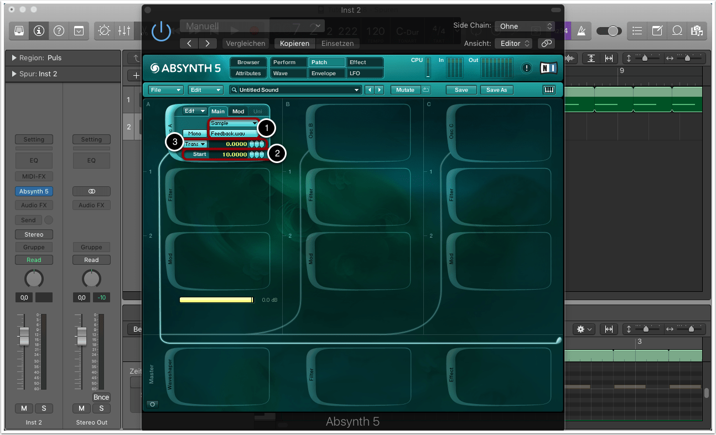This screenshot has height=435, width=716.
Task: Open the Mixer faders icon
Action: click(124, 31)
